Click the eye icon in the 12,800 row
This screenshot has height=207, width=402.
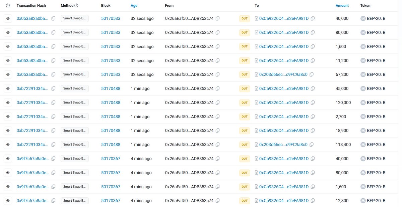8,201
